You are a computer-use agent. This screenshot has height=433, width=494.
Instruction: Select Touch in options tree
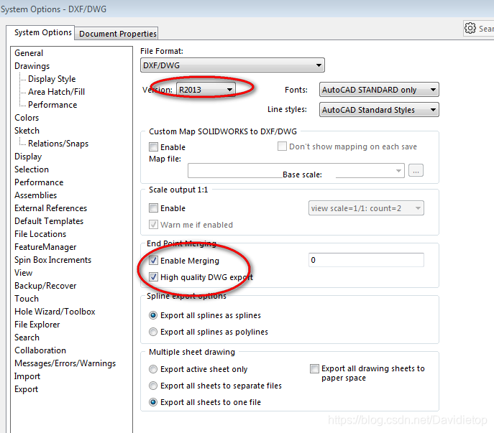27,298
